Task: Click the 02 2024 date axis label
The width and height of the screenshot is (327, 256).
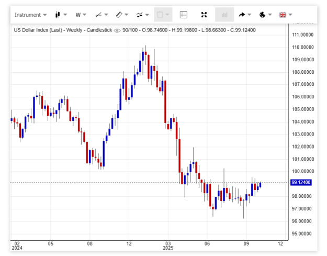Action: 17,246
